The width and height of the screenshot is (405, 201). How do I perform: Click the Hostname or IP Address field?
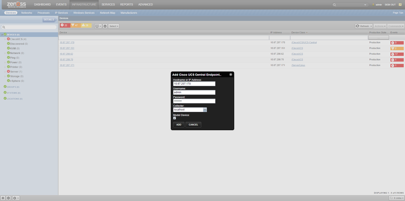click(x=194, y=84)
